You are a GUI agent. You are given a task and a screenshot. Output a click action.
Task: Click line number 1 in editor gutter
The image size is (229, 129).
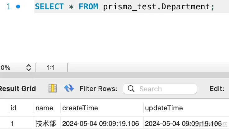(x=8, y=7)
